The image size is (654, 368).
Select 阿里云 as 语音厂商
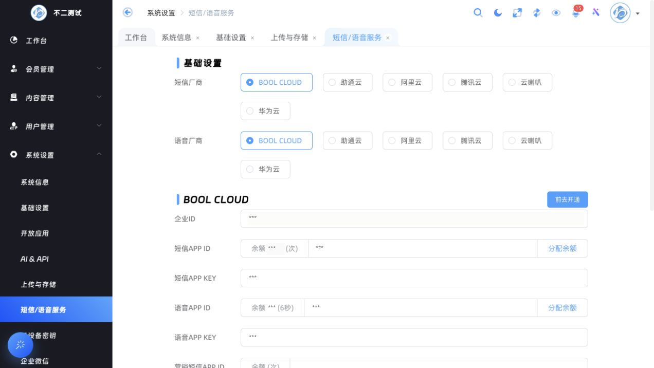[407, 141]
